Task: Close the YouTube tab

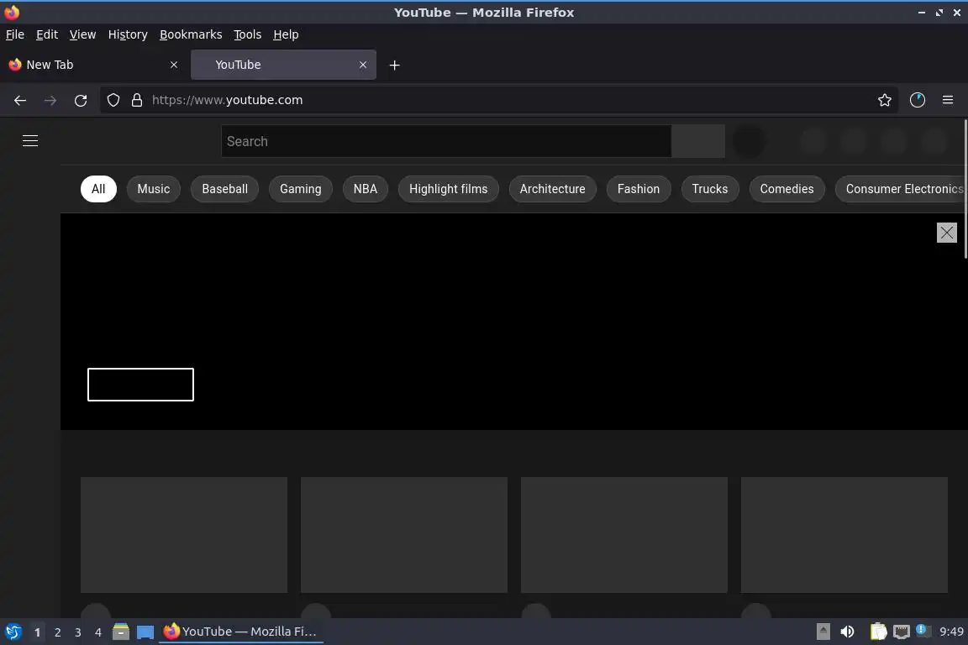Action: (x=363, y=65)
